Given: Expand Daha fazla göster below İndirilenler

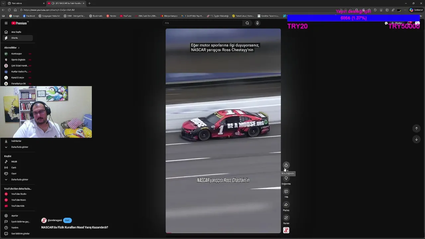Looking at the screenshot, I should [x=17, y=147].
